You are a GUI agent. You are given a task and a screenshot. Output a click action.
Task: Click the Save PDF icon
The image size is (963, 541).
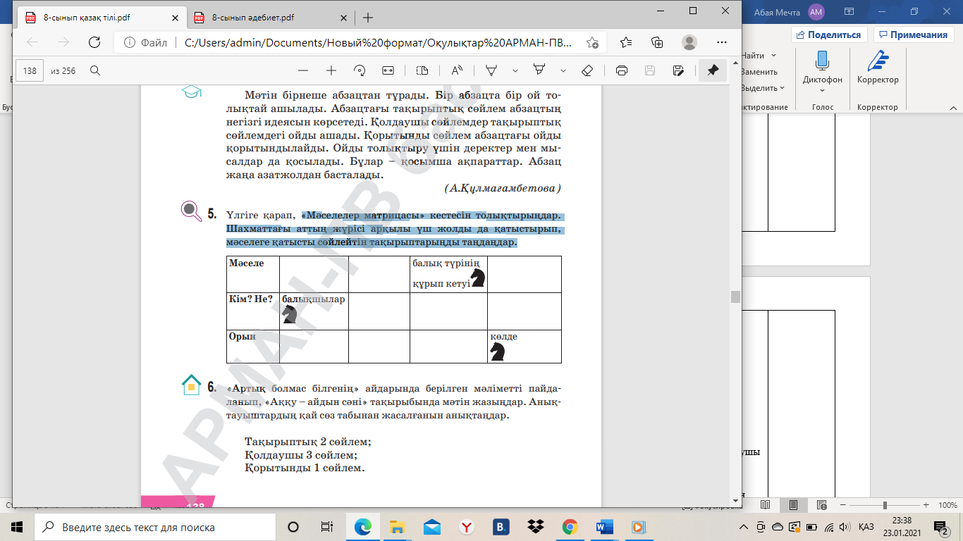click(649, 70)
